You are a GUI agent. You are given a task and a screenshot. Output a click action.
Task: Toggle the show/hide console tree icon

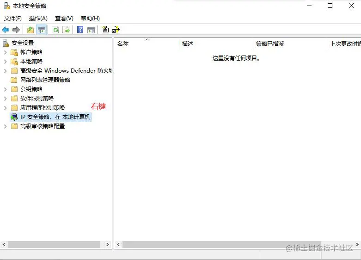point(42,30)
